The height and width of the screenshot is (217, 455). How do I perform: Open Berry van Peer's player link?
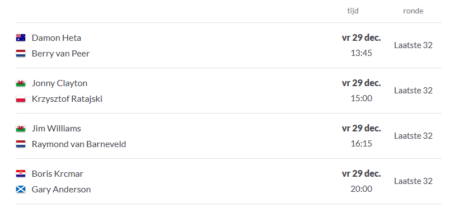click(60, 54)
